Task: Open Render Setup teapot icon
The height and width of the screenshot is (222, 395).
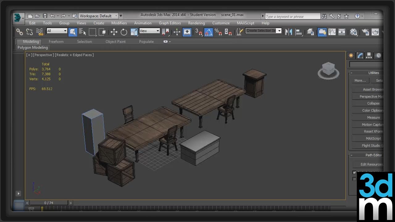Action: [365, 32]
